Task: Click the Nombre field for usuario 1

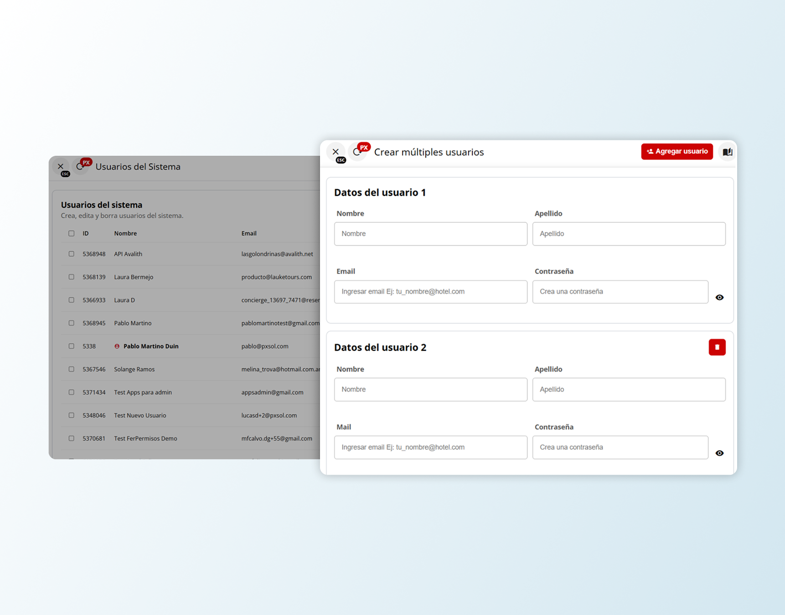Action: coord(430,234)
